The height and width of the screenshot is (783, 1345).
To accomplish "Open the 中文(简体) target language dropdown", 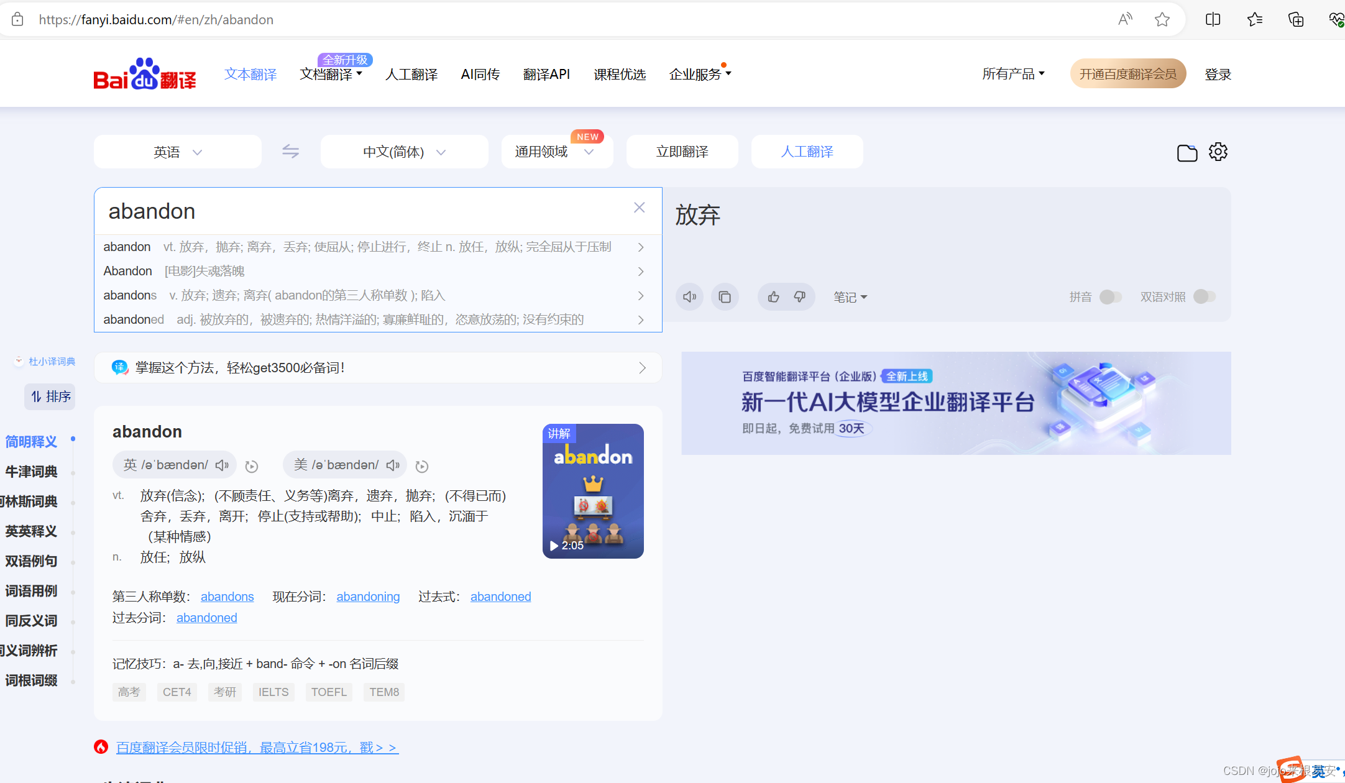I will [404, 152].
